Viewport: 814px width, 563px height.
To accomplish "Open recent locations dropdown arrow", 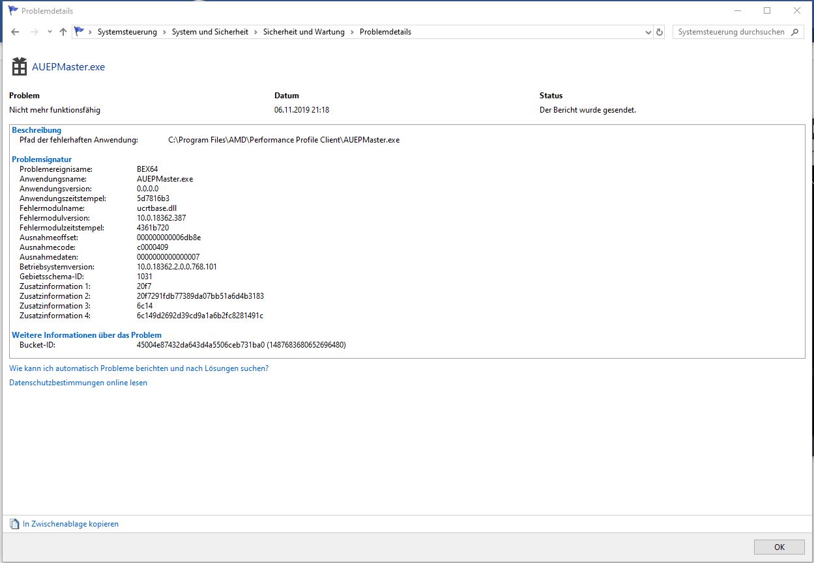I will pos(50,32).
